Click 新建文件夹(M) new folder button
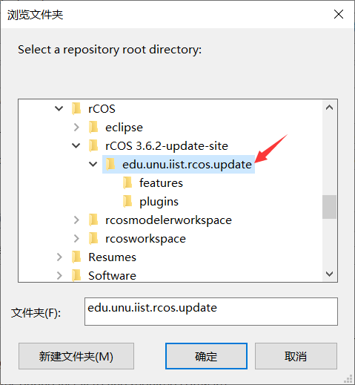The width and height of the screenshot is (355, 385). [76, 356]
